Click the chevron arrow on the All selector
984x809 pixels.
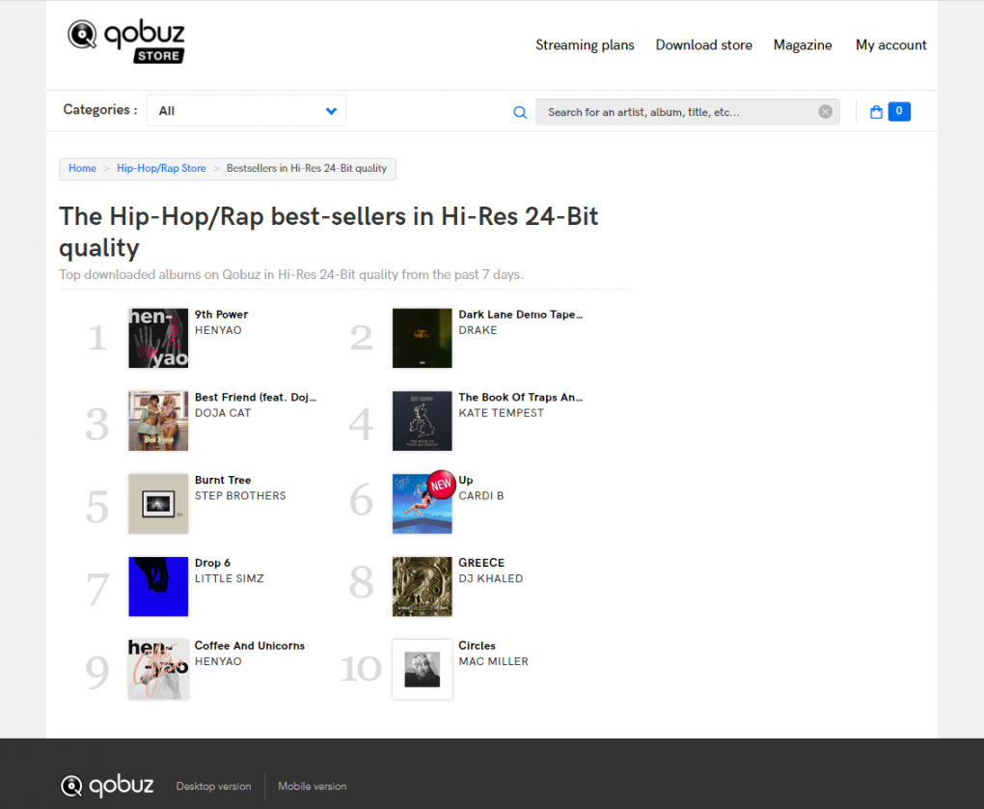point(331,110)
